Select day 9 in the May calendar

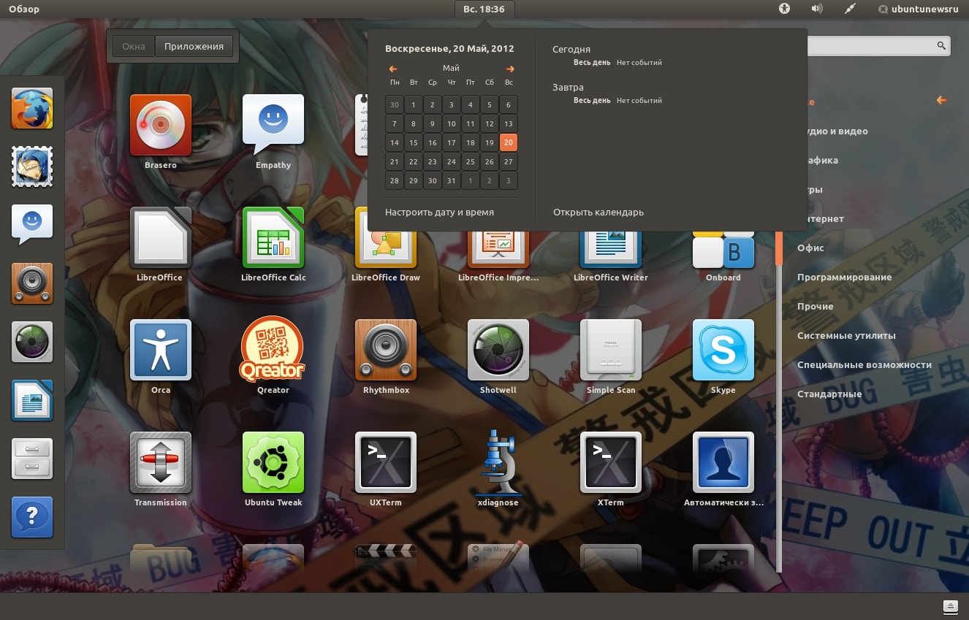click(x=433, y=123)
